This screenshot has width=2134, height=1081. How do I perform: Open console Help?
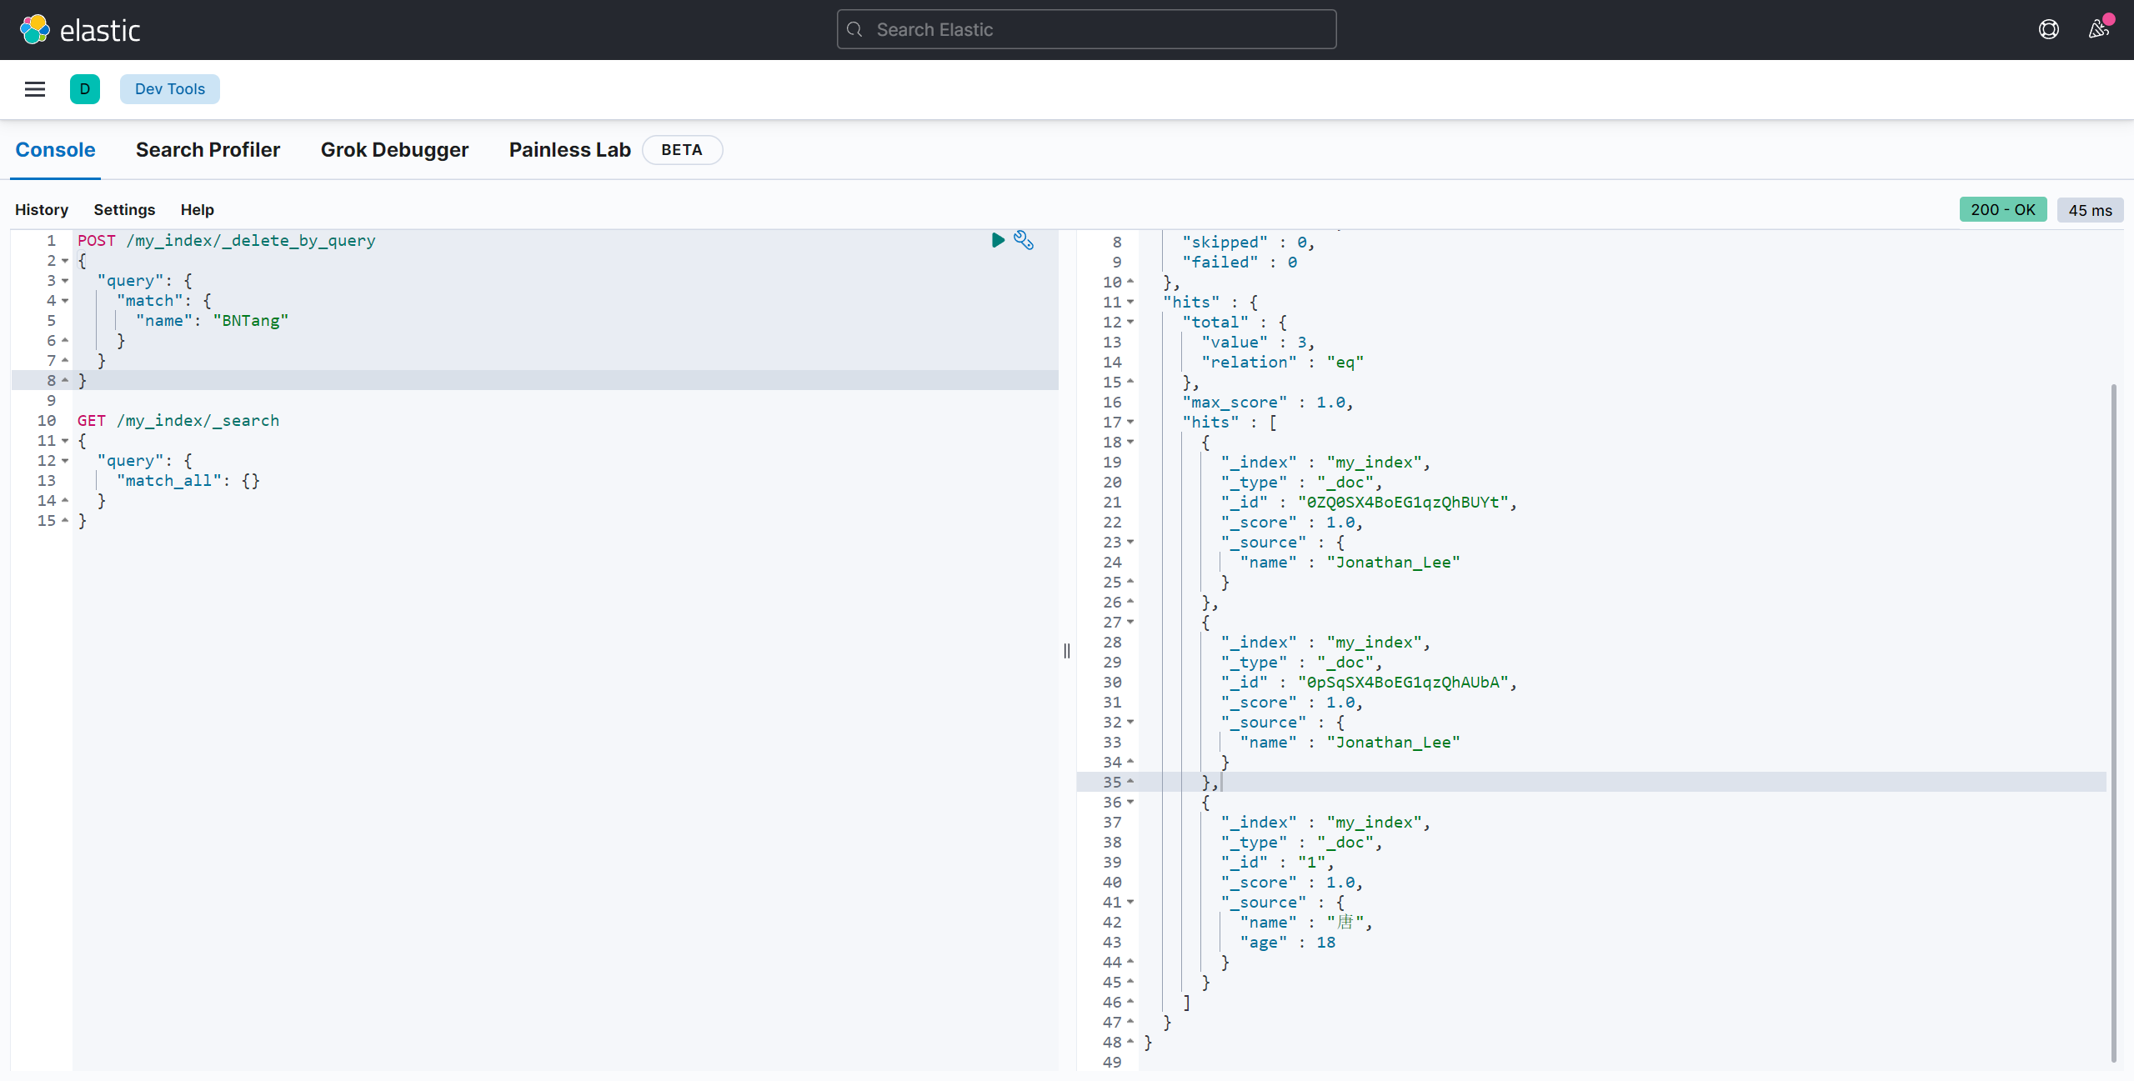tap(198, 210)
